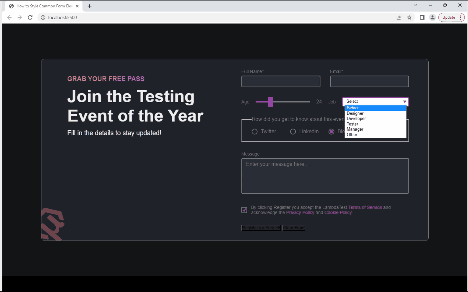This screenshot has width=468, height=292.
Task: Choose Developer from the Job list
Action: 375,119
